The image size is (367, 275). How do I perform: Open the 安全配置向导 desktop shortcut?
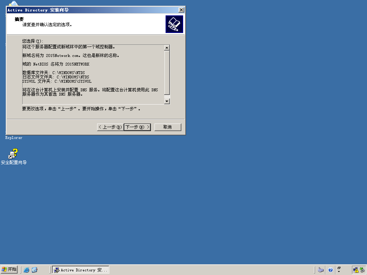[14, 156]
